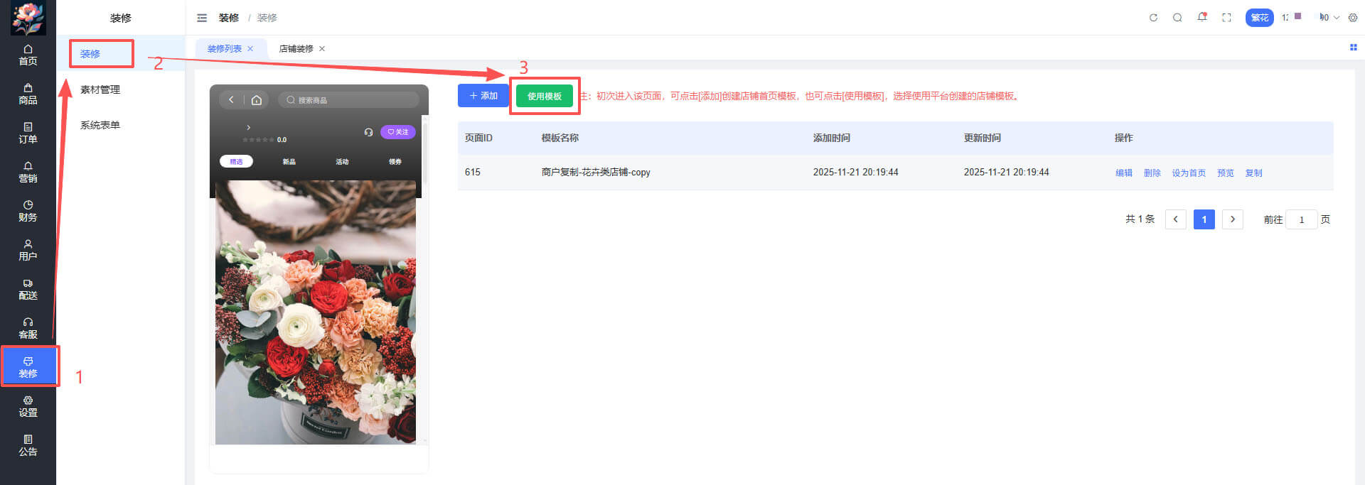
Task: Click the flower store logo
Action: coord(28,18)
